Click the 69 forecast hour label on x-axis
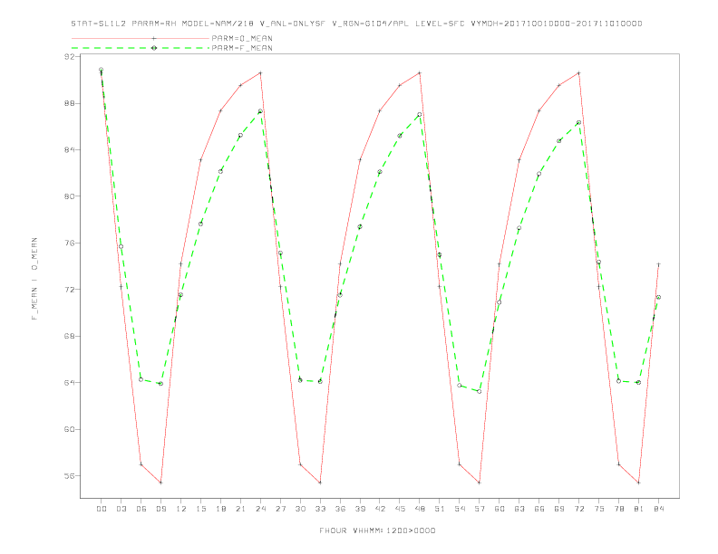 tap(559, 509)
